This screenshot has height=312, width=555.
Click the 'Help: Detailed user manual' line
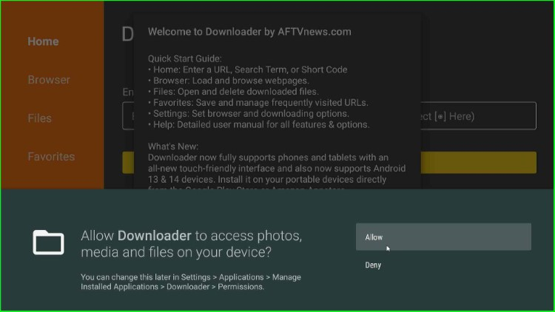pyautogui.click(x=259, y=125)
